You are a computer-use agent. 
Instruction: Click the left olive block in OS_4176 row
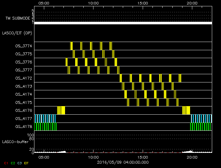(59, 111)
